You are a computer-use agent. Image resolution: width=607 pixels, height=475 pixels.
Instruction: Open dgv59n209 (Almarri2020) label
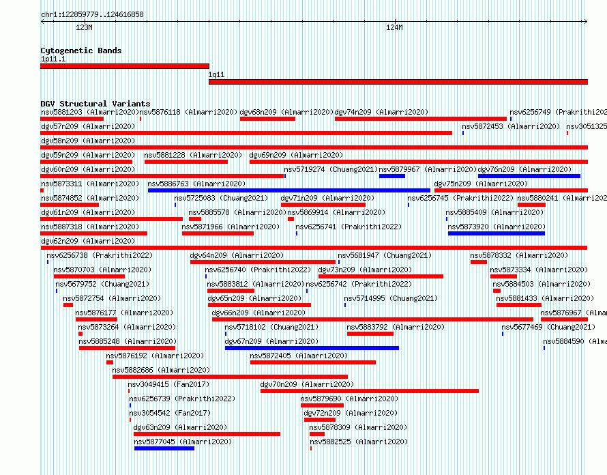88,155
